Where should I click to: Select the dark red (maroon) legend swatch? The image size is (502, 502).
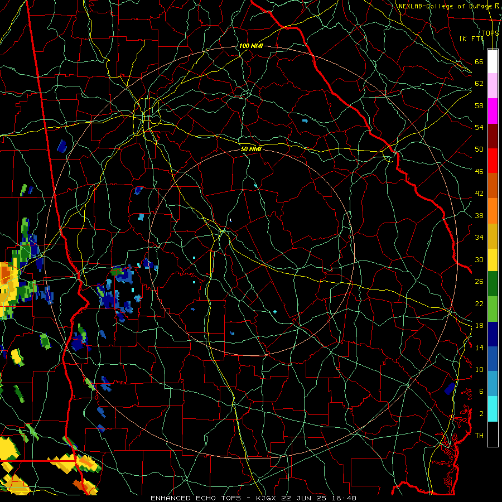pos(493,136)
